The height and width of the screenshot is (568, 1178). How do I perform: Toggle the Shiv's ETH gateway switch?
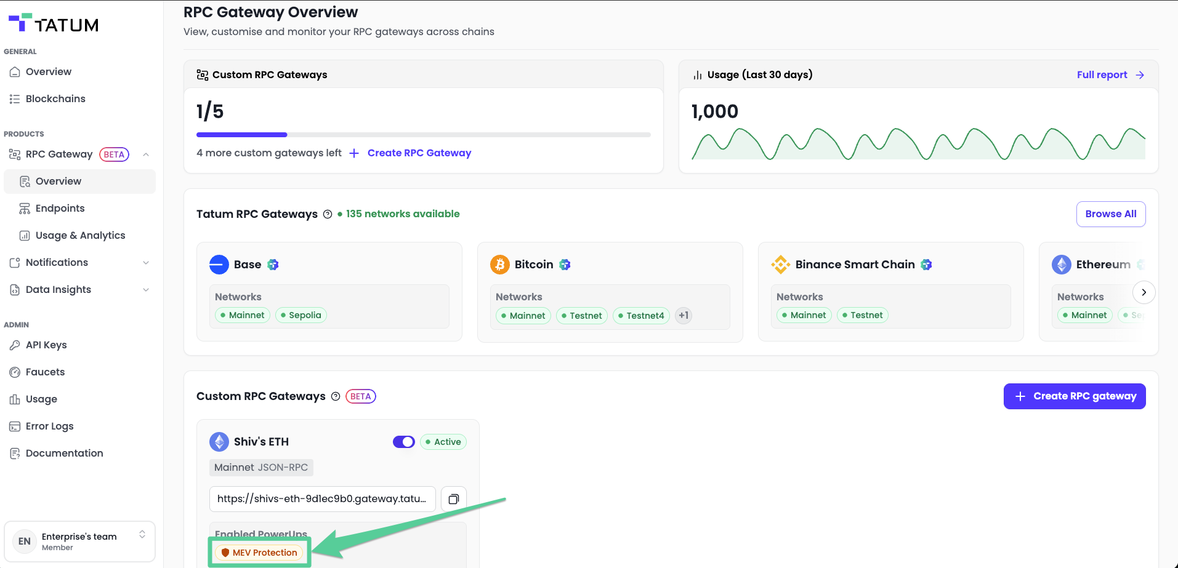click(404, 442)
